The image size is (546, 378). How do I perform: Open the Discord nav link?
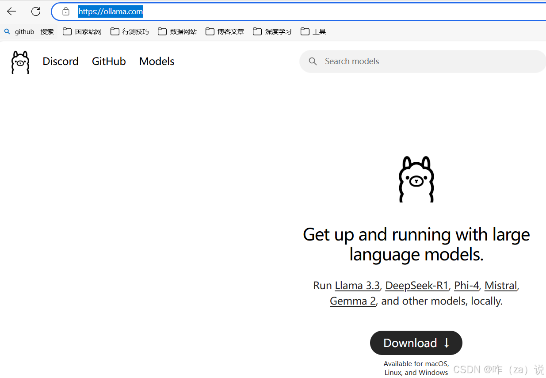[x=61, y=61]
